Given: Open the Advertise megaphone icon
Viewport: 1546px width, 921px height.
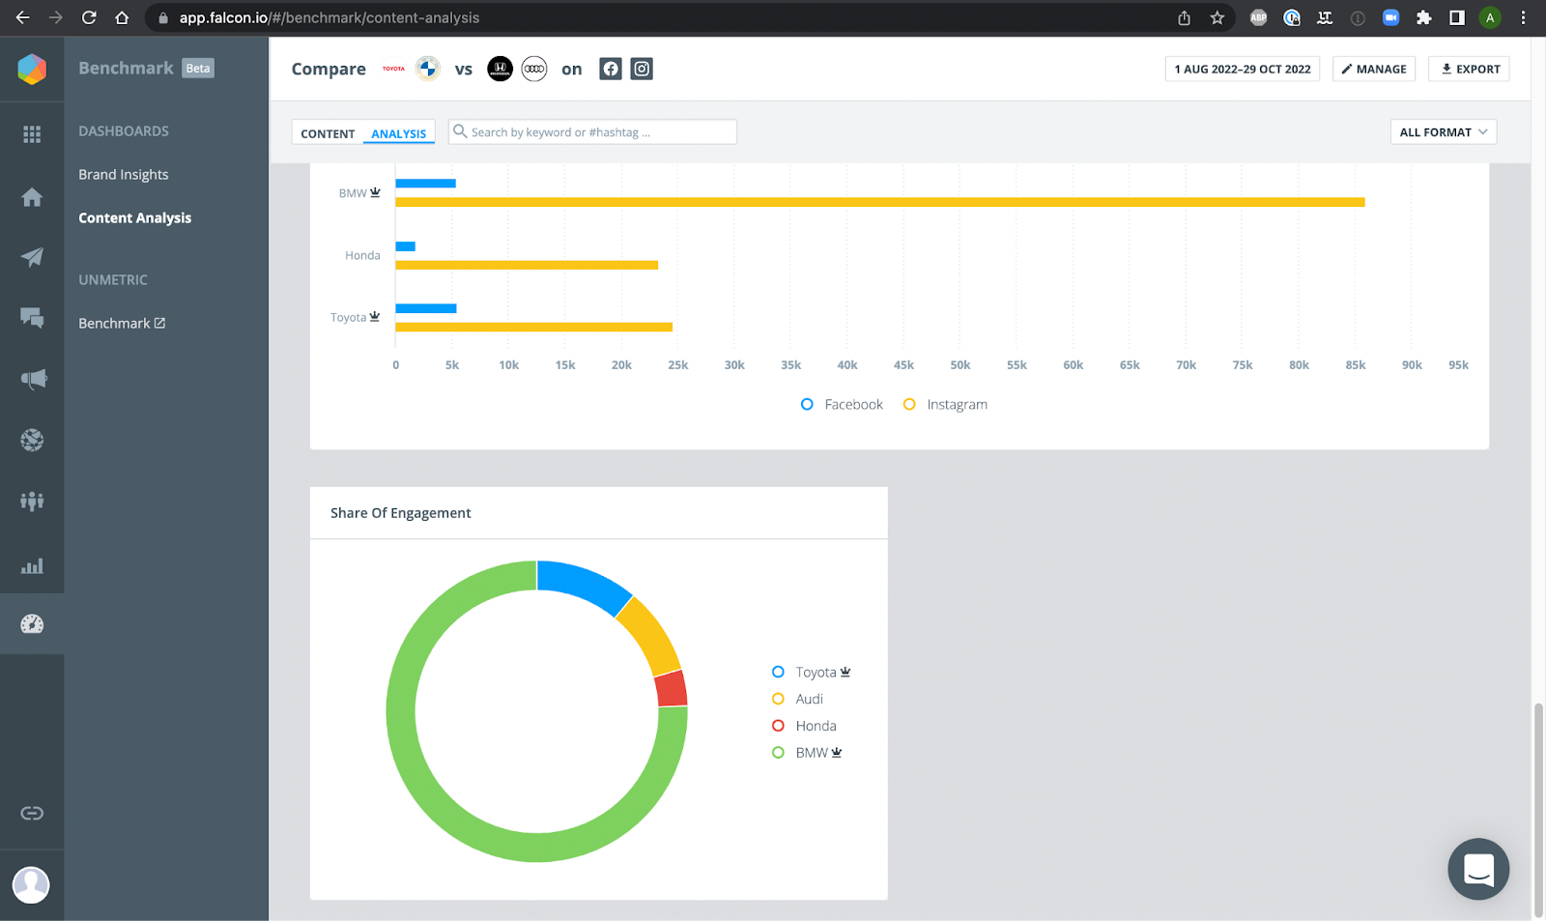Looking at the screenshot, I should click(x=32, y=379).
